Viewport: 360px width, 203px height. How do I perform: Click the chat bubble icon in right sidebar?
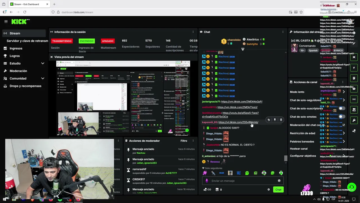coord(354,89)
